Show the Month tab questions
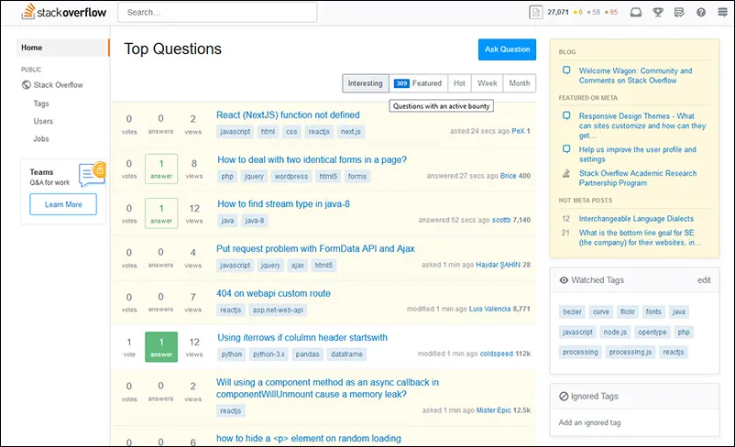This screenshot has width=735, height=447. click(519, 83)
